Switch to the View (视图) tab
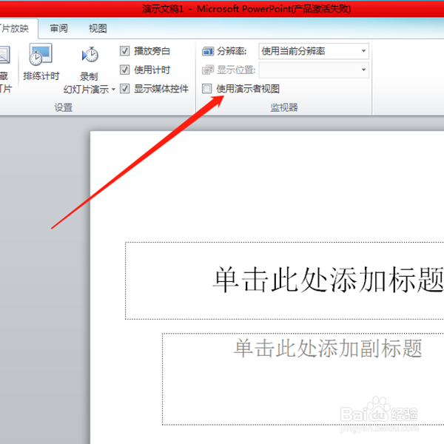Image resolution: width=444 pixels, height=444 pixels. [98, 28]
